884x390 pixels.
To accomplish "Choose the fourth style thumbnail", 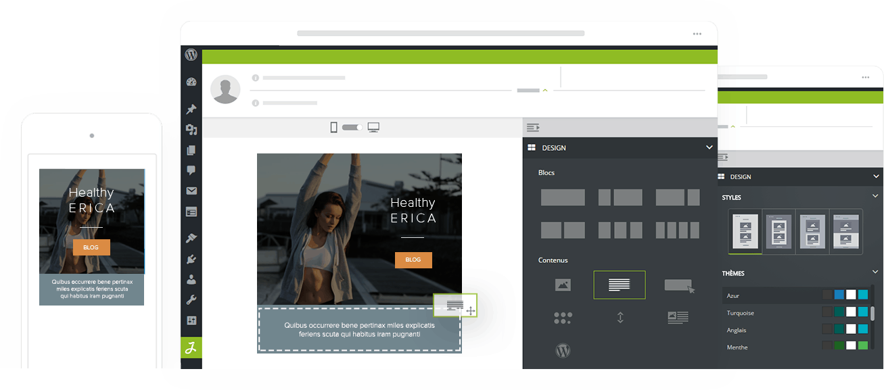I will point(846,231).
